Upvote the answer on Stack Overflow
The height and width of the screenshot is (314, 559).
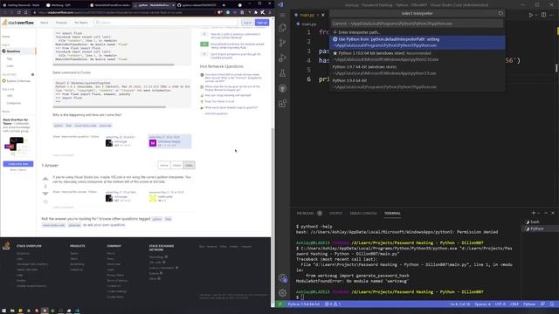45,179
